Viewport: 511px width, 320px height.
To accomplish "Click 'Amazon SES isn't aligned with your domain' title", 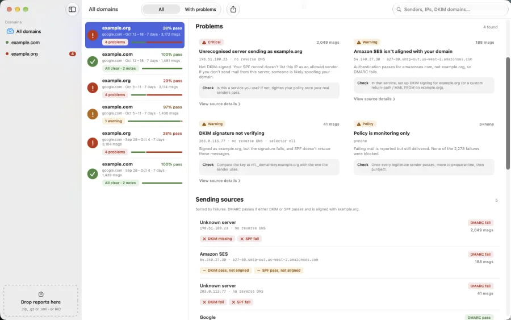I will click(x=403, y=51).
